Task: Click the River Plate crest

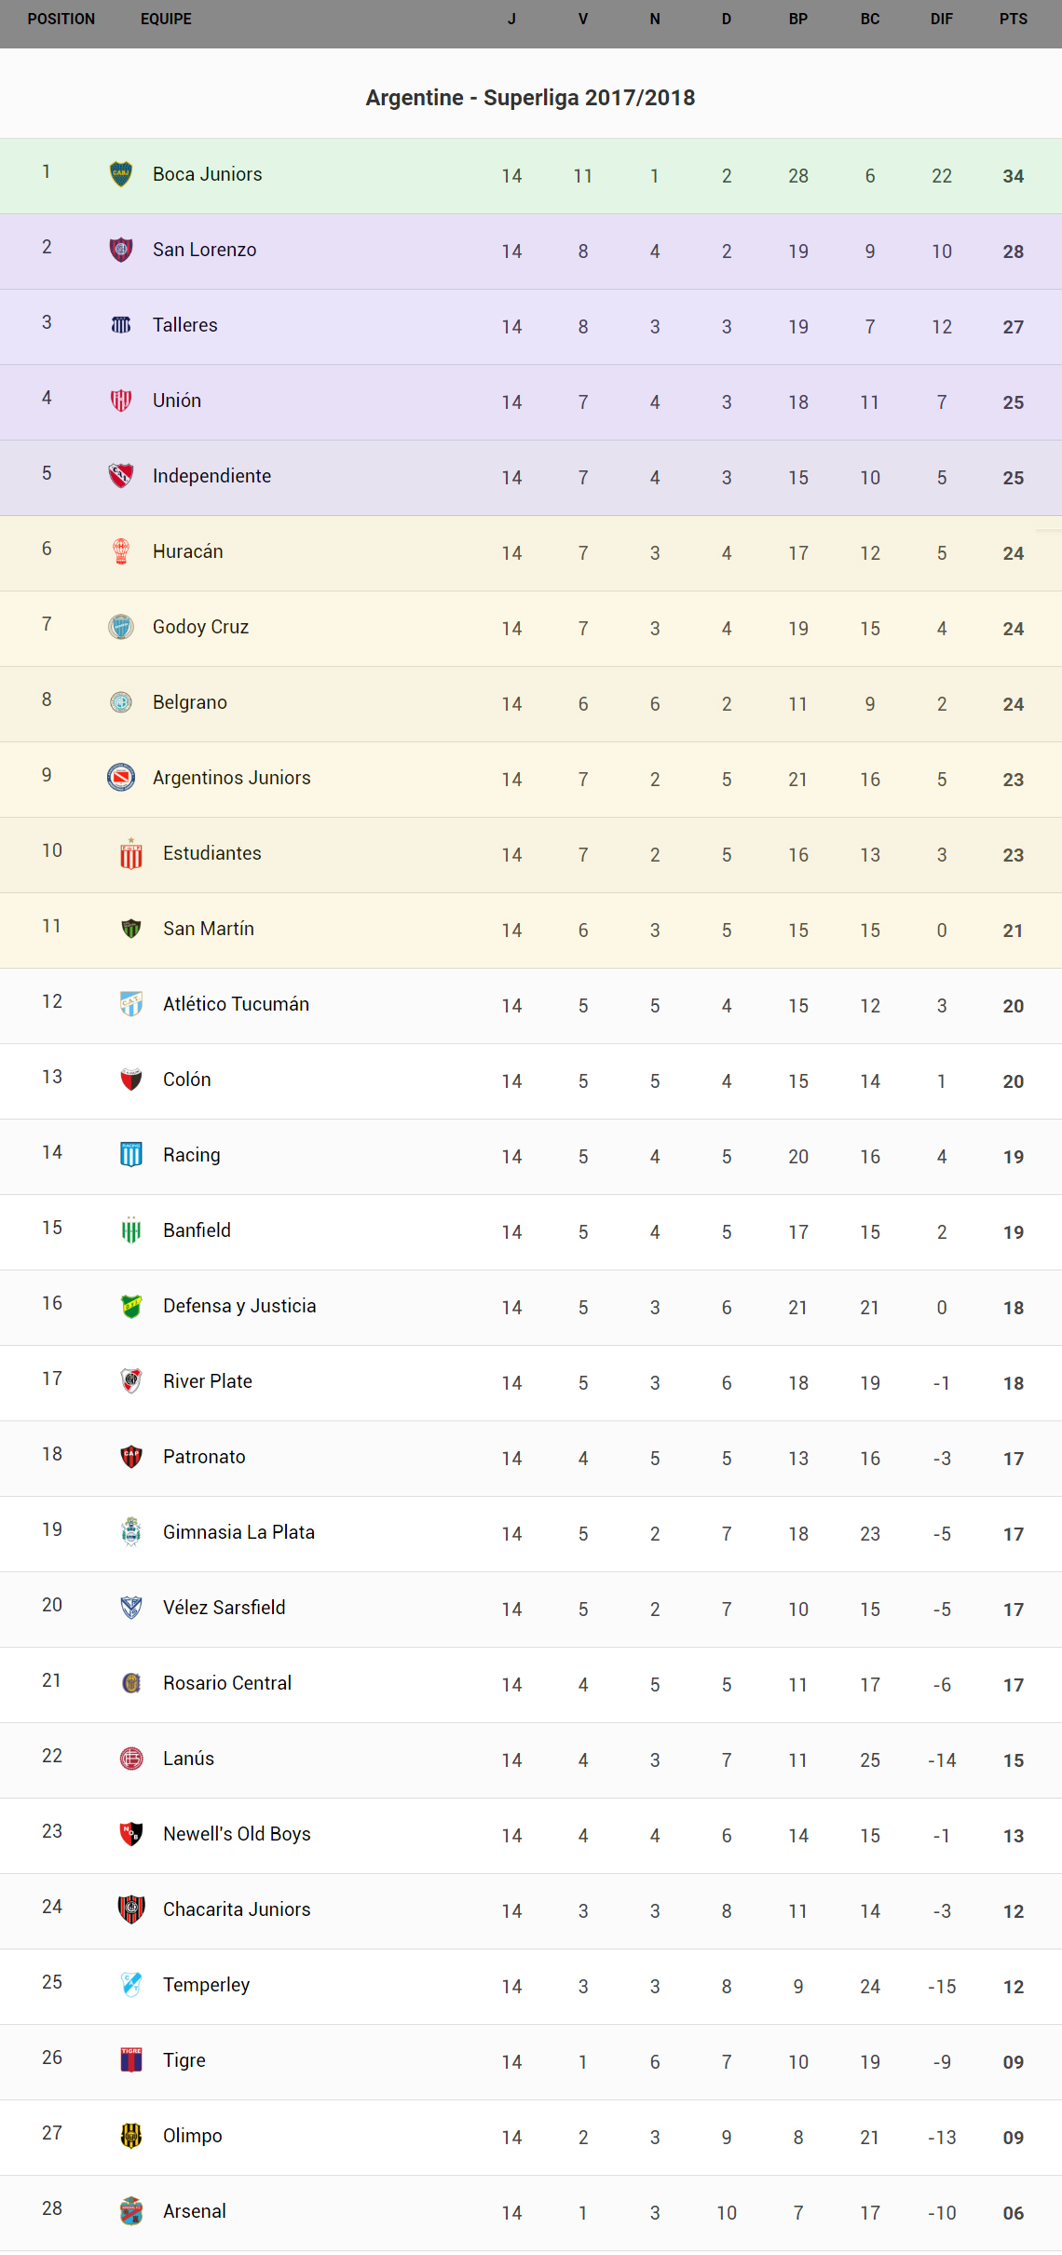Action: point(131,1381)
